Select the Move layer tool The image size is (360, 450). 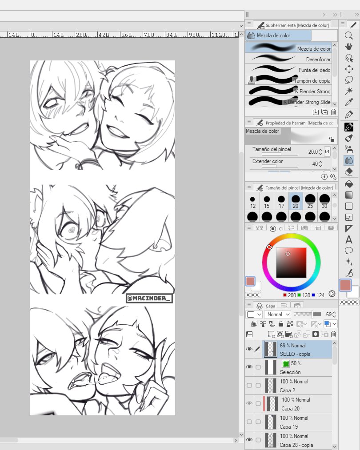(x=349, y=69)
